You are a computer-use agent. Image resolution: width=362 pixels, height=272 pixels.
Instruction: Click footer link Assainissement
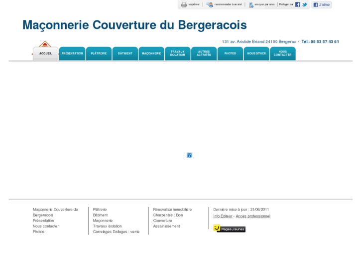click(166, 226)
